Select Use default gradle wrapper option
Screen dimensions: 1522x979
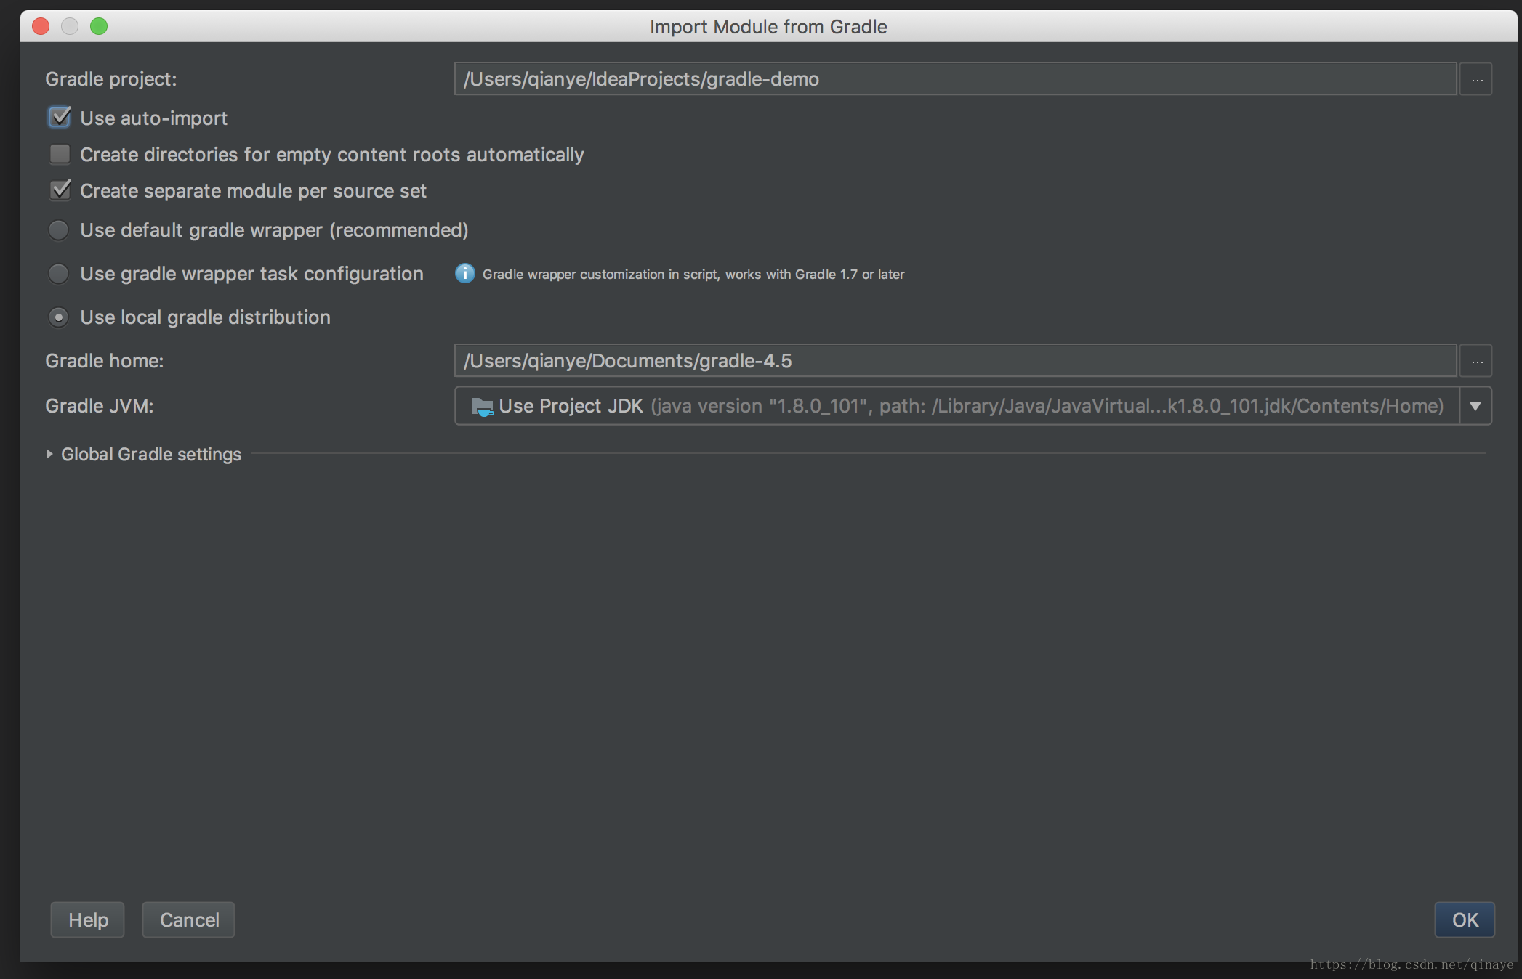[58, 230]
